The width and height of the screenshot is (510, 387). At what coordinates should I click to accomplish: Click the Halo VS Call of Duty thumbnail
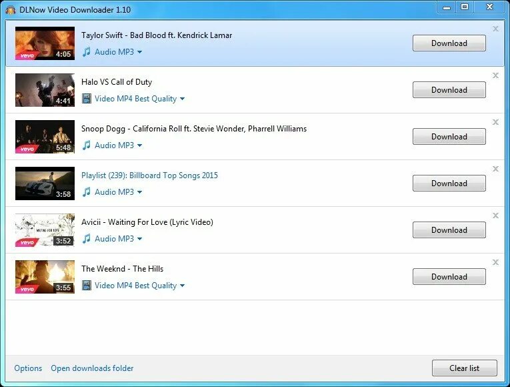(45, 90)
